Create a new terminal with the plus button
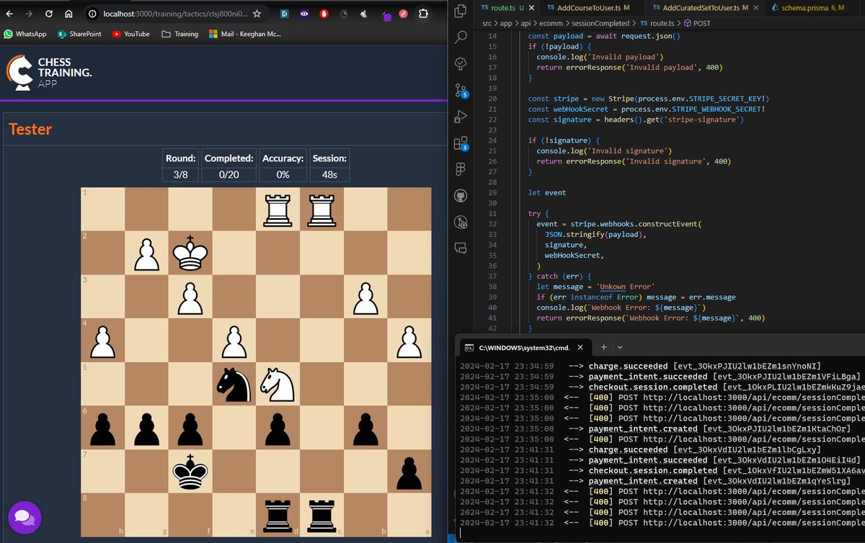The image size is (865, 543). pos(604,347)
